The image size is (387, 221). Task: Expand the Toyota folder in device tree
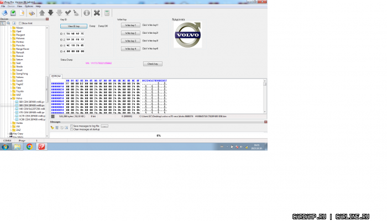[x=11, y=91]
